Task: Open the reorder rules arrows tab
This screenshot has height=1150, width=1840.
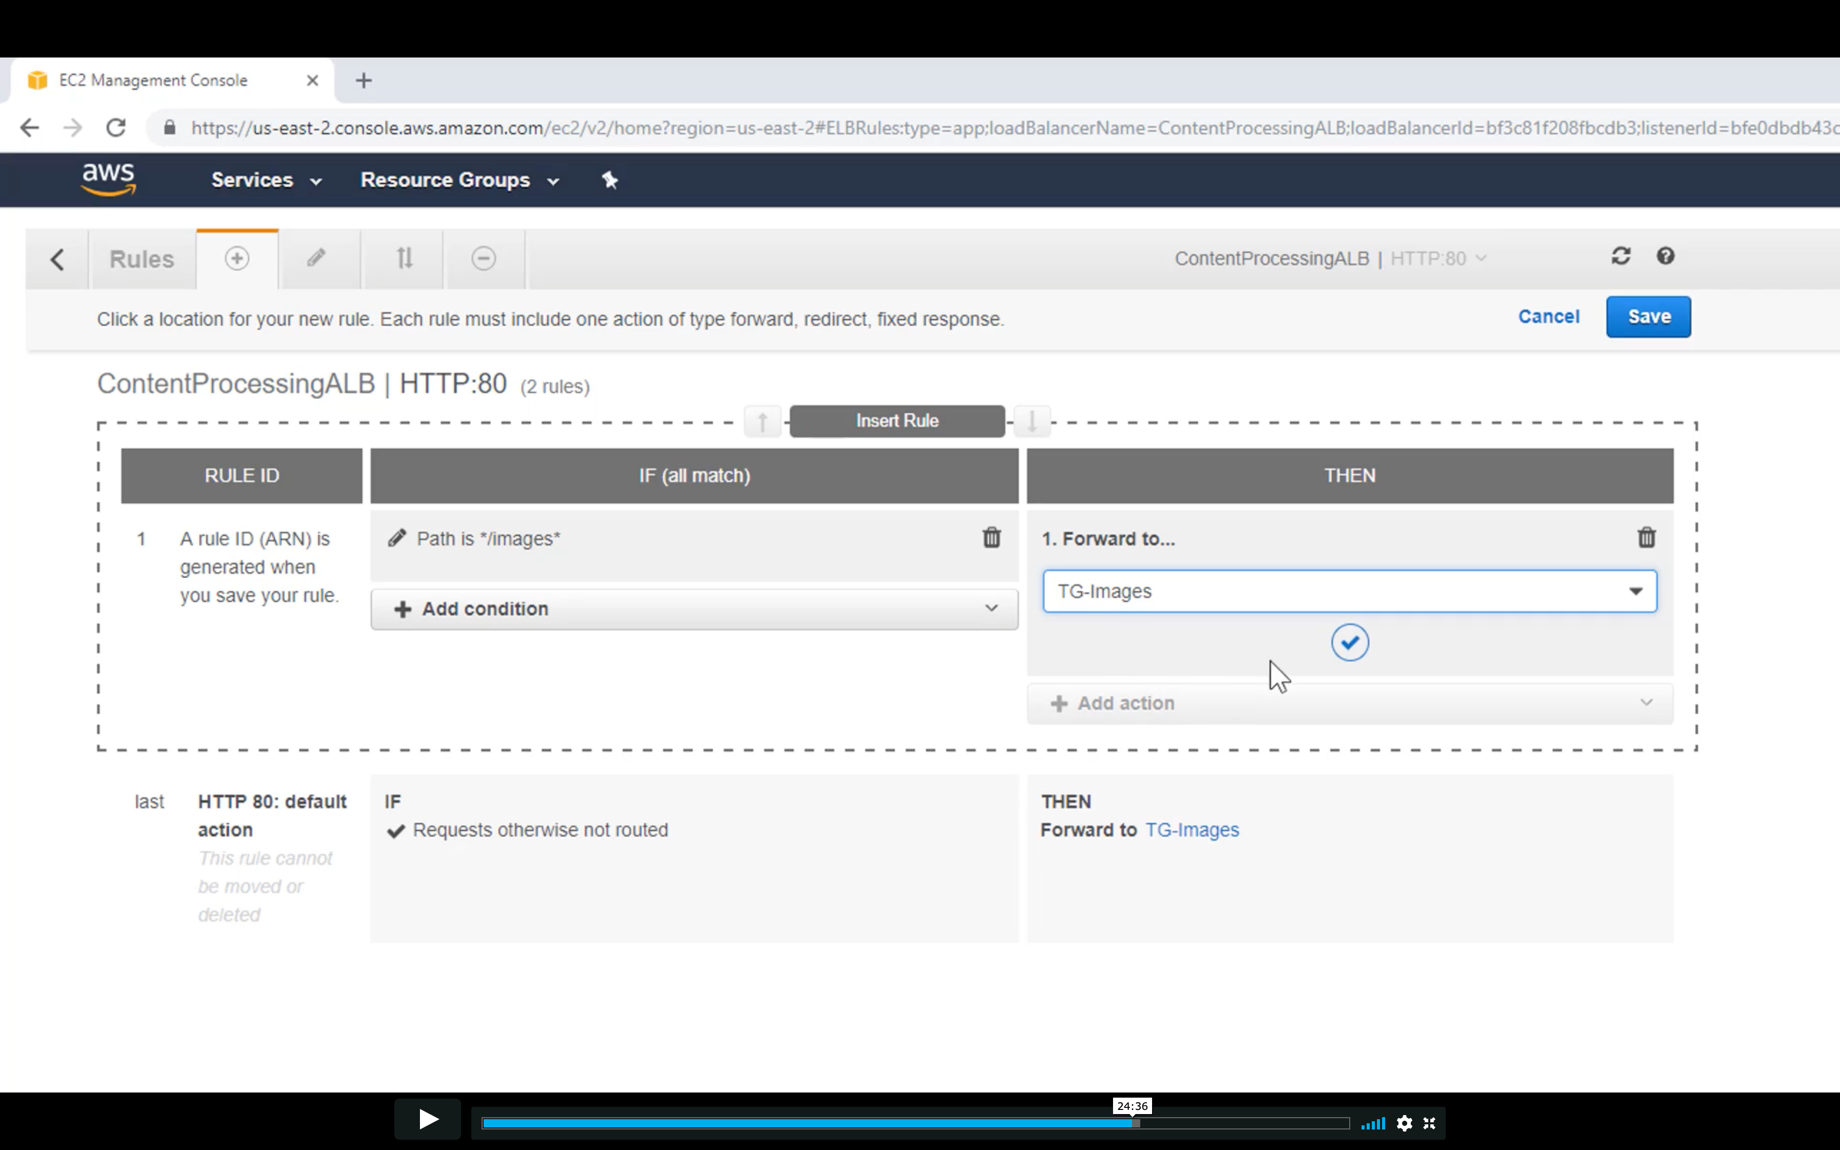Action: (404, 259)
